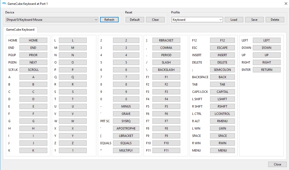This screenshot has height=170, width=290.
Task: Click the SCROLL mapping for SCR LK
Action: (33, 70)
